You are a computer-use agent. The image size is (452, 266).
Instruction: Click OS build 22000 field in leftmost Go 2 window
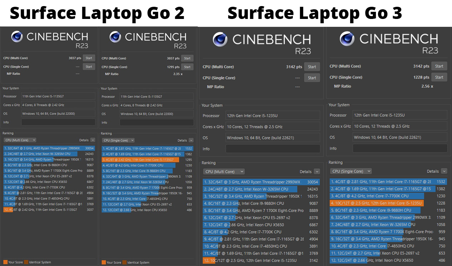point(59,114)
